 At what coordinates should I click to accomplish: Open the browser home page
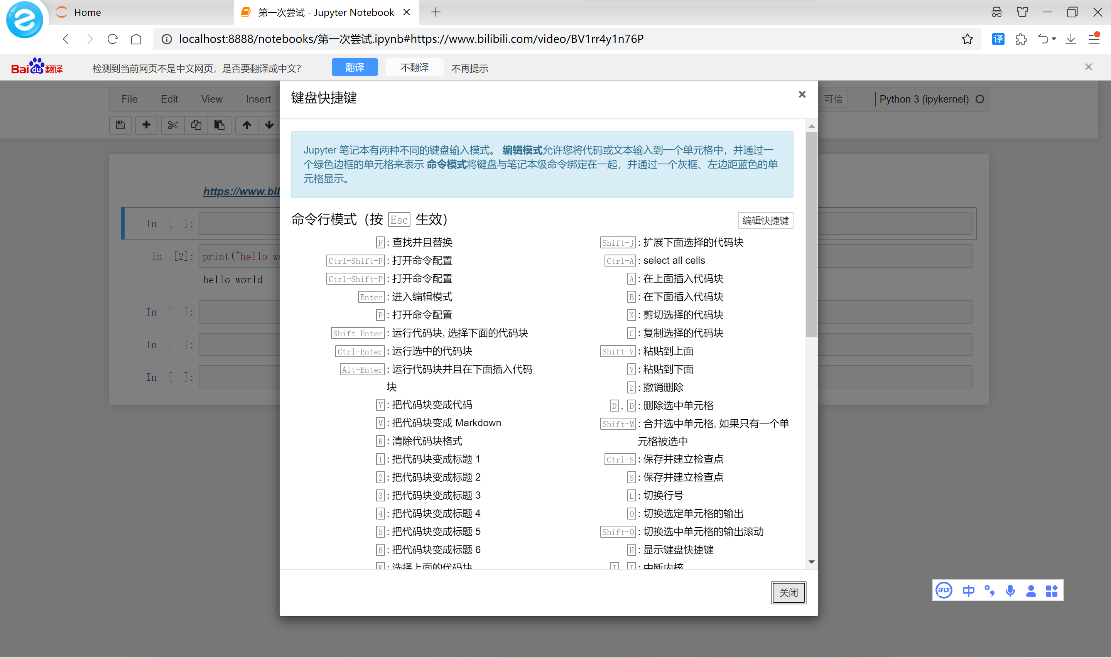(136, 39)
